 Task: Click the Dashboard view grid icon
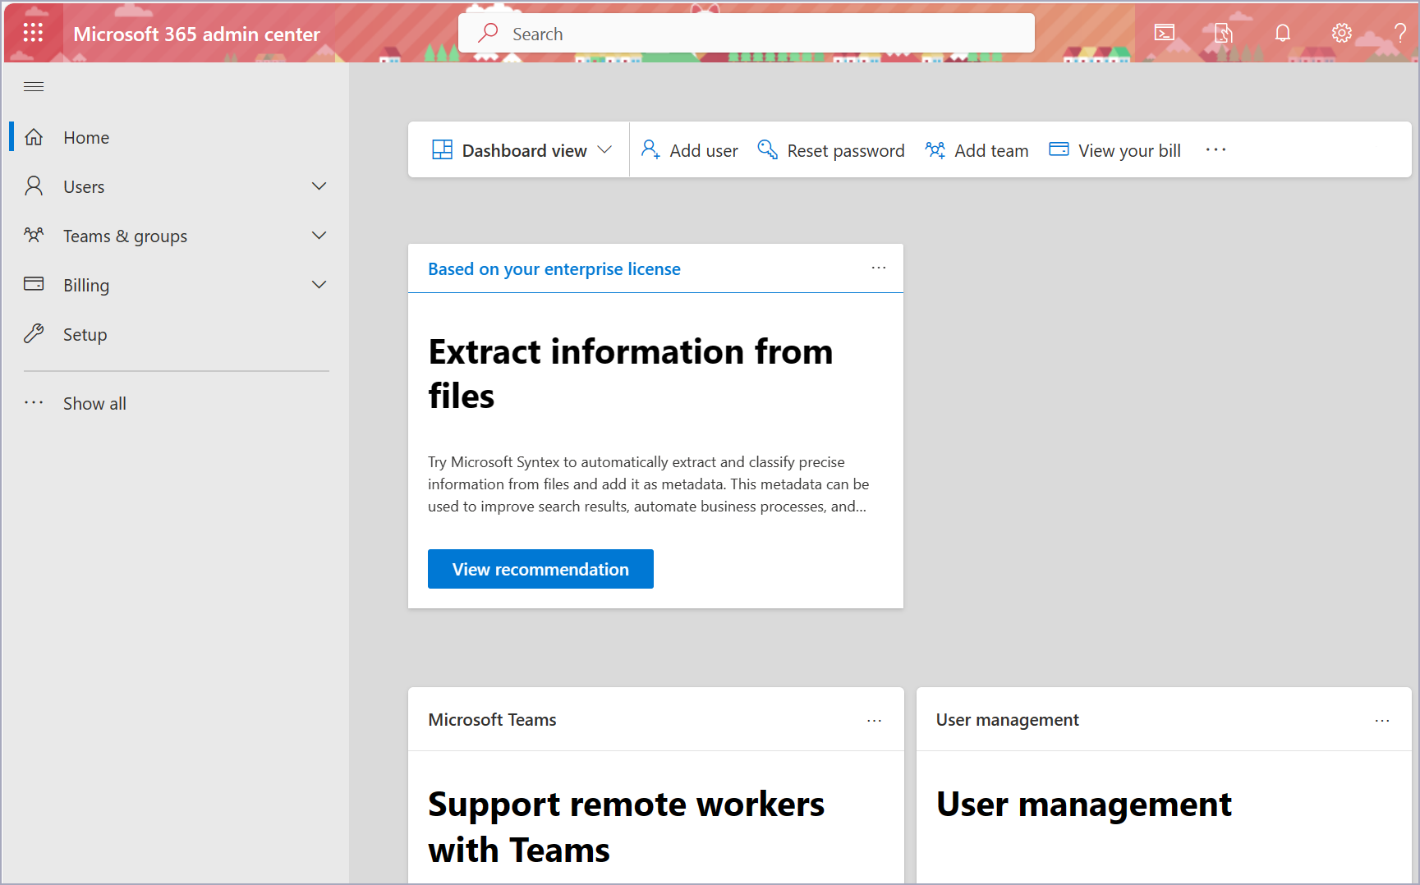point(442,149)
